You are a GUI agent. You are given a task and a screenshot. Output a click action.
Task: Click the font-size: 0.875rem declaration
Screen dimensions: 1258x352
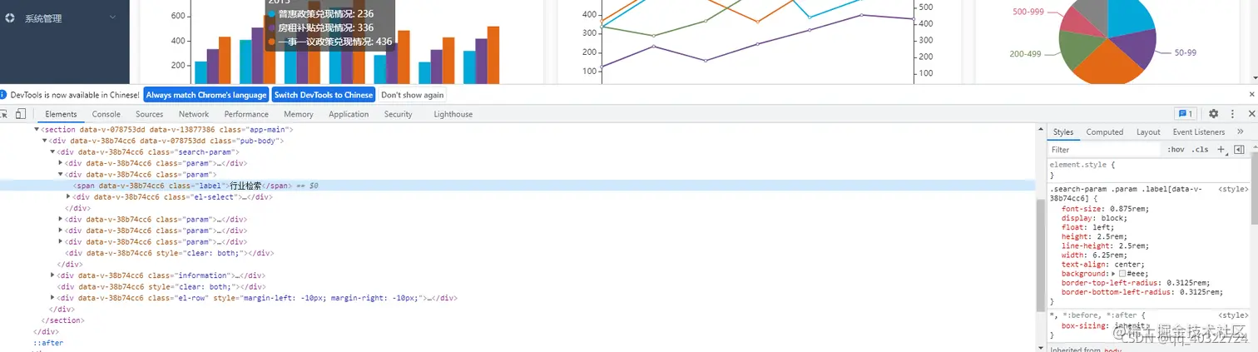click(x=1105, y=209)
